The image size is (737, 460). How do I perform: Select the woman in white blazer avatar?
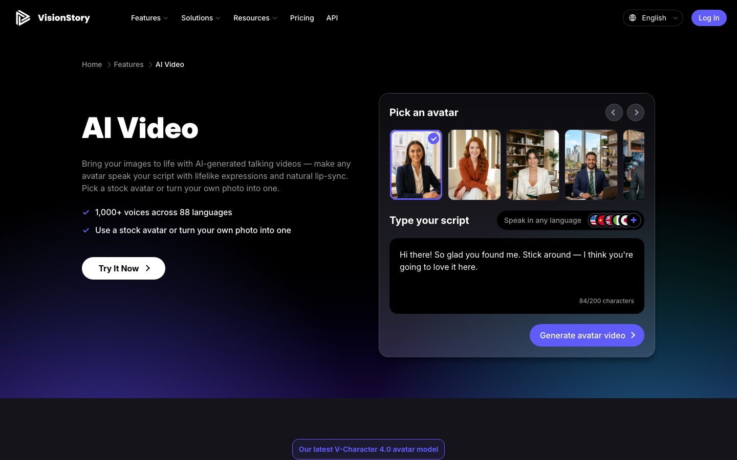(x=533, y=165)
